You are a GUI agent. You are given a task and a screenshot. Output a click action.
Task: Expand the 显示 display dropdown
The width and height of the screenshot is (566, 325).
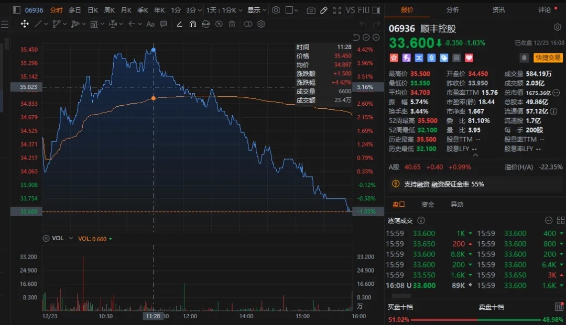[256, 10]
